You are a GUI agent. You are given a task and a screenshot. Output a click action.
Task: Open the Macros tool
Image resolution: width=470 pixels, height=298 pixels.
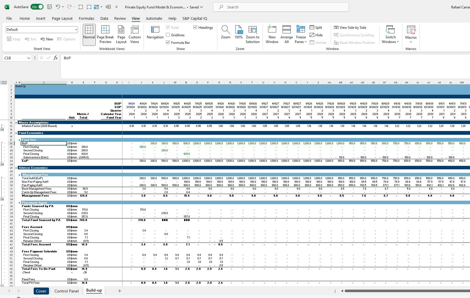(x=411, y=34)
